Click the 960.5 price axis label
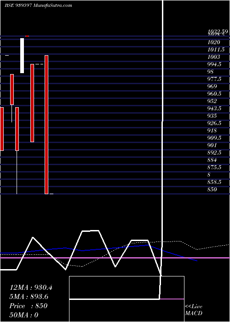 pyautogui.click(x=214, y=94)
